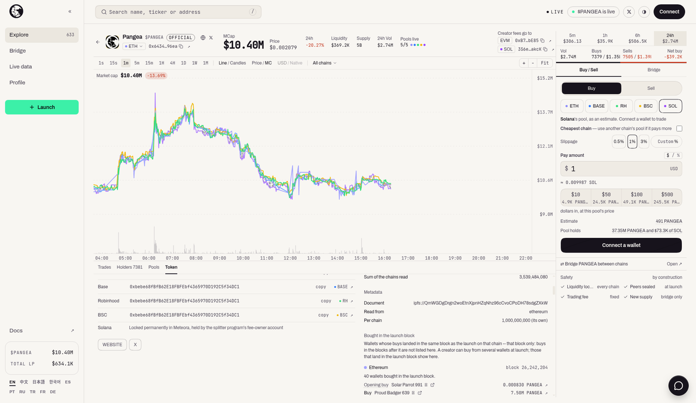
Task: Switch to the Trades tab
Action: pyautogui.click(x=104, y=267)
